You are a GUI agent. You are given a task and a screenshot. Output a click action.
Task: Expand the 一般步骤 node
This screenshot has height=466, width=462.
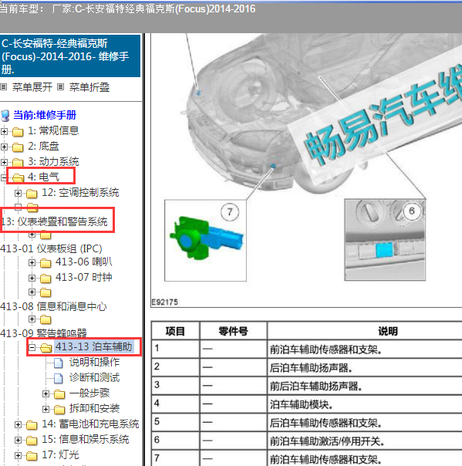(46, 393)
